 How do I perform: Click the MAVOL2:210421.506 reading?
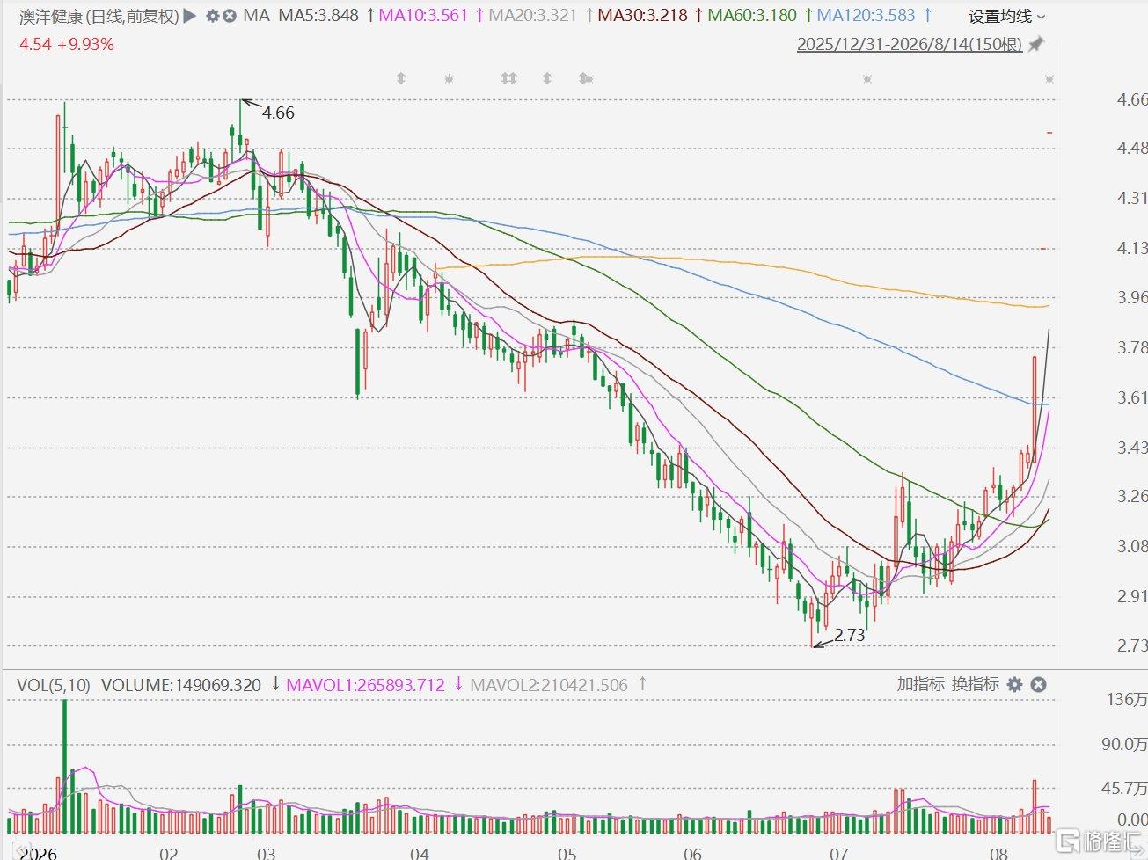tap(549, 684)
